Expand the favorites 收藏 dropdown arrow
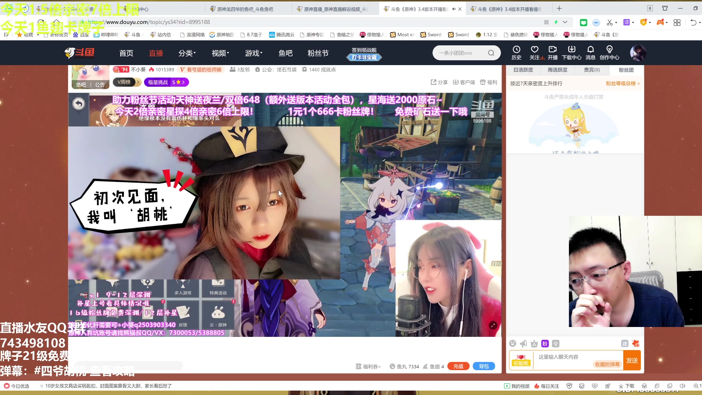 (38, 35)
